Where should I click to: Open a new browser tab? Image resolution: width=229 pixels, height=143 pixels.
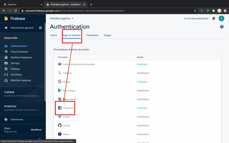91,4
